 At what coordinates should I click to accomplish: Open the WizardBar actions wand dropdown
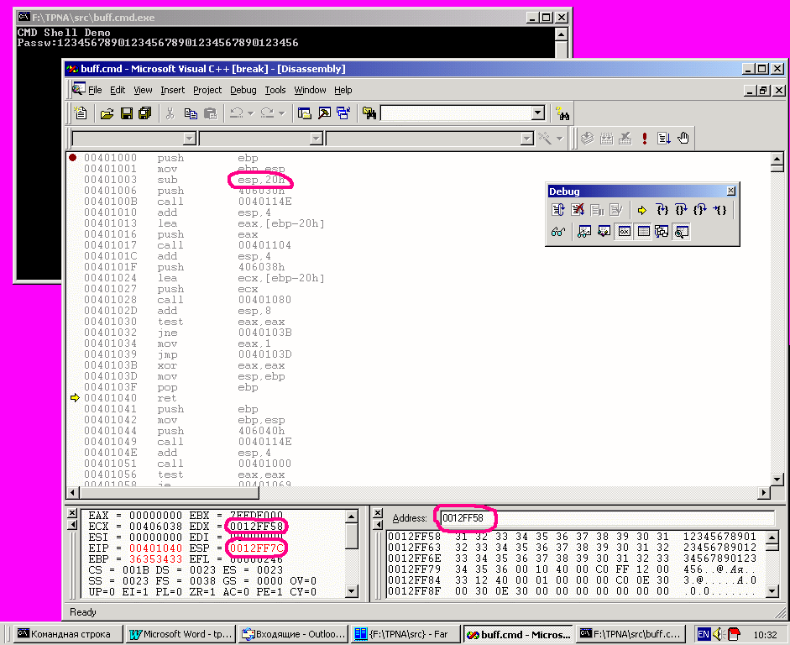(559, 138)
